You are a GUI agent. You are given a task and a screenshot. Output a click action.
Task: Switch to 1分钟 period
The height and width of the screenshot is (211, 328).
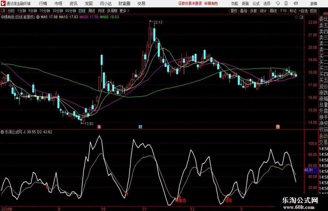tap(22, 11)
